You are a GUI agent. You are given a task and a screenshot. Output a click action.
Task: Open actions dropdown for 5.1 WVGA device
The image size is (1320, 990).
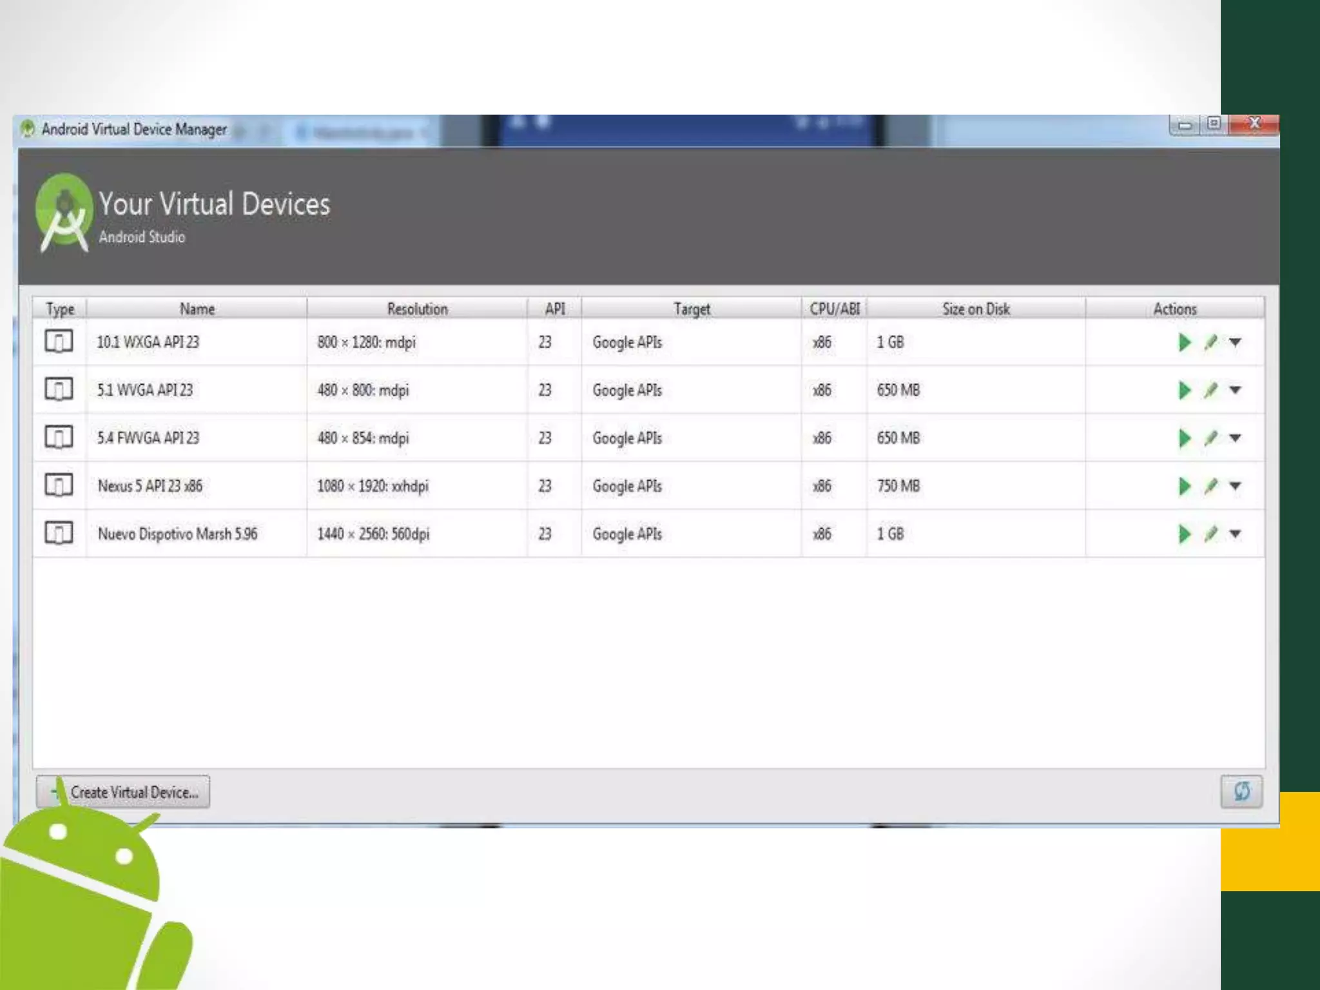click(x=1235, y=390)
